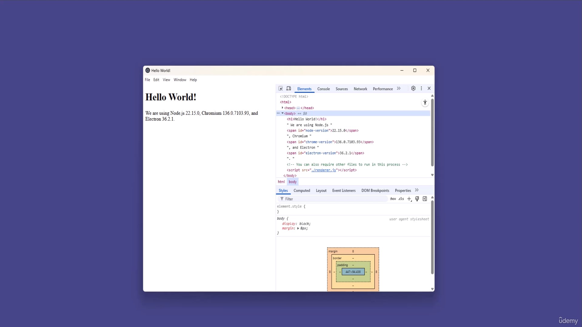Viewport: 582px width, 327px height.
Task: Add a new style rule with plus icon
Action: (409, 199)
